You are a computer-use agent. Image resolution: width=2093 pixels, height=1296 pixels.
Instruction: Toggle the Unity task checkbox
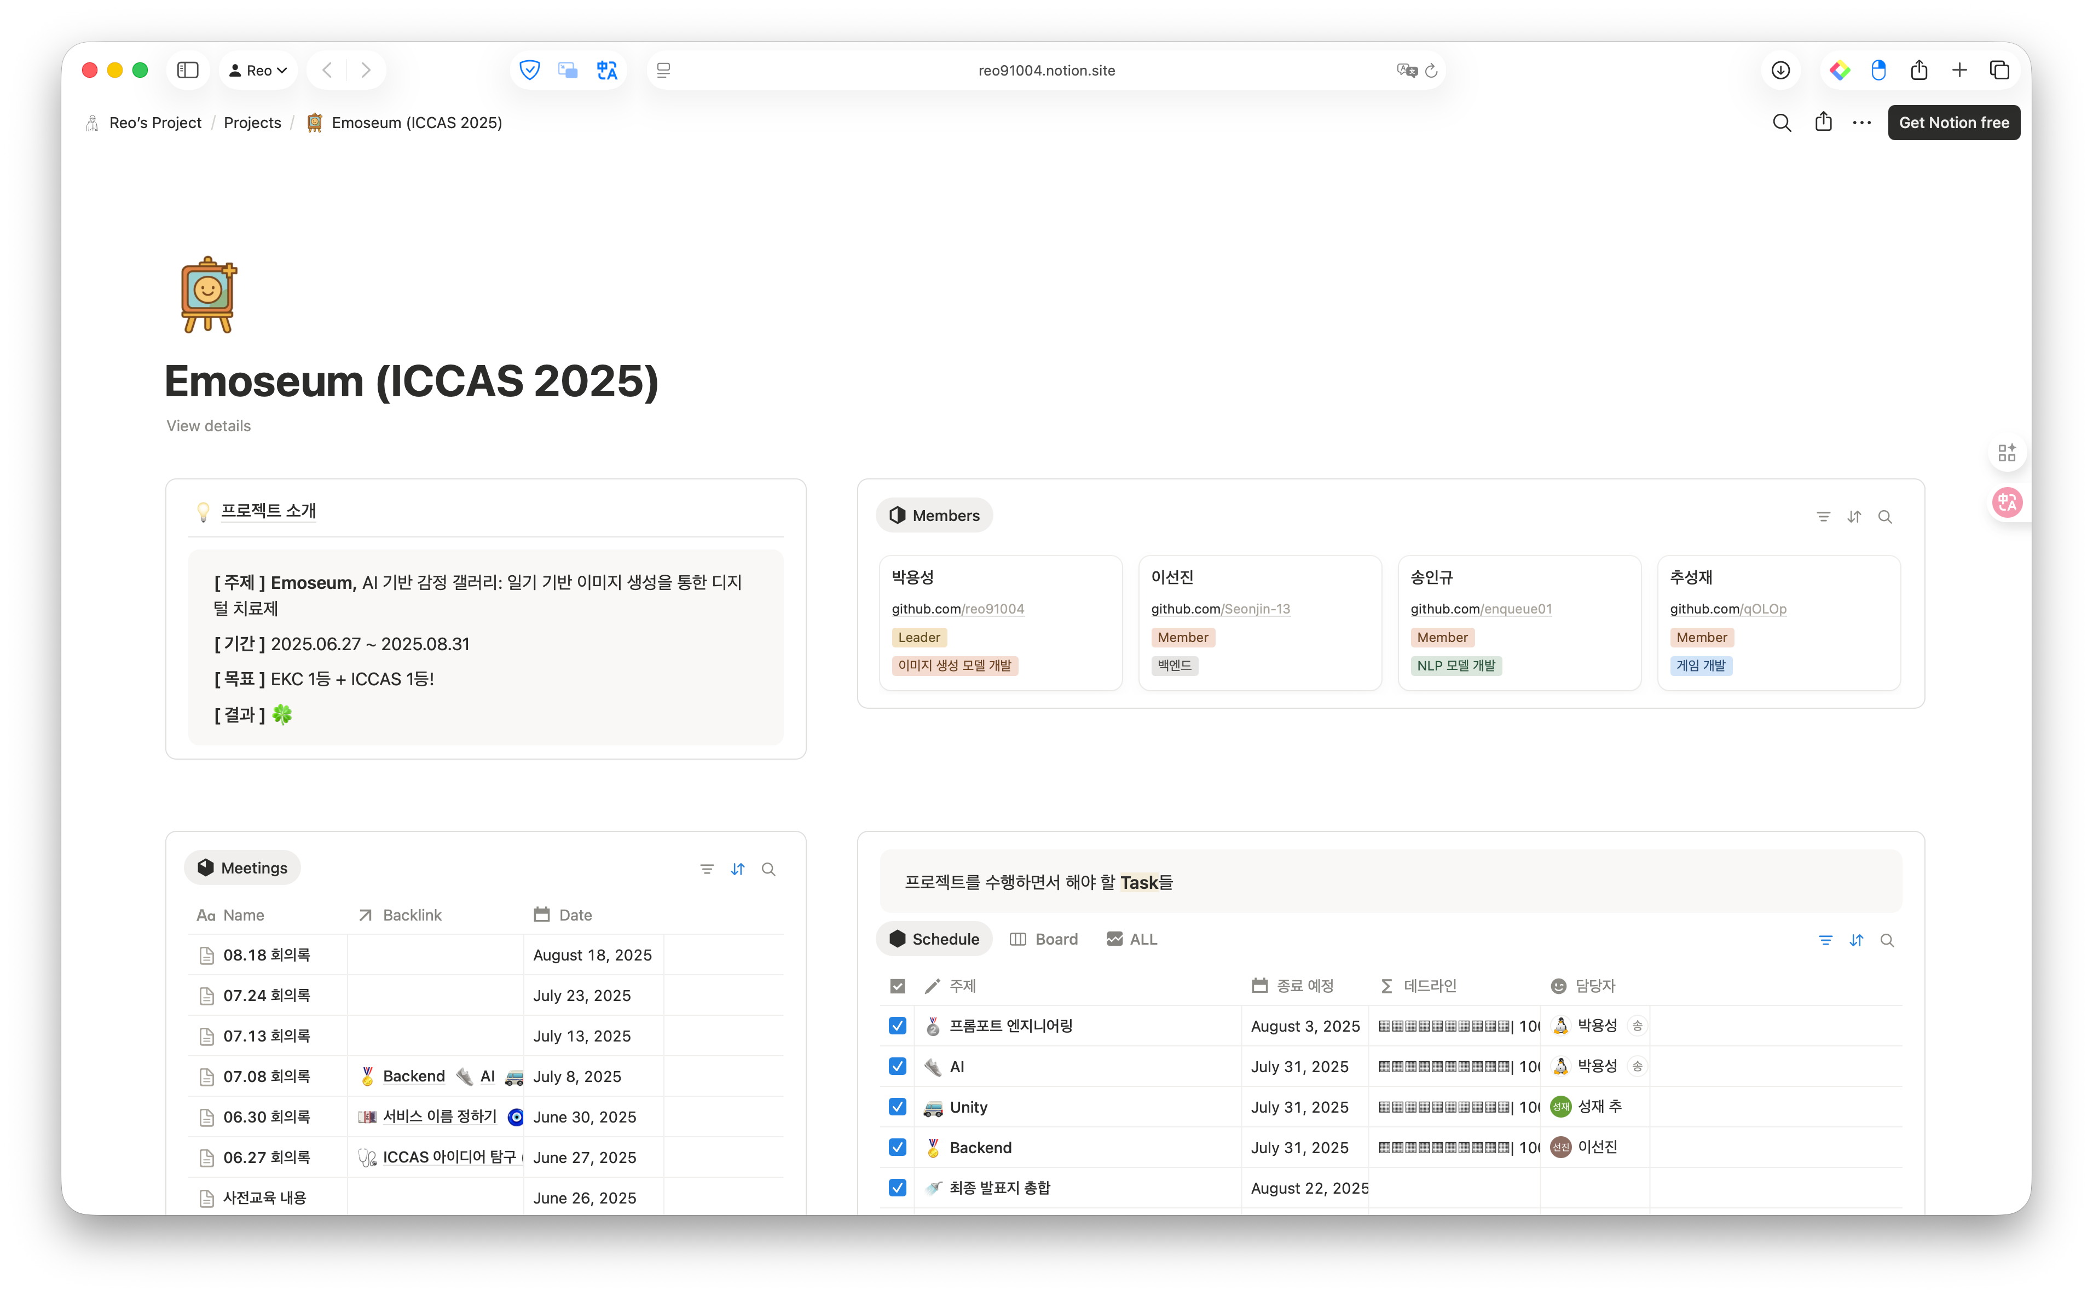click(x=898, y=1107)
